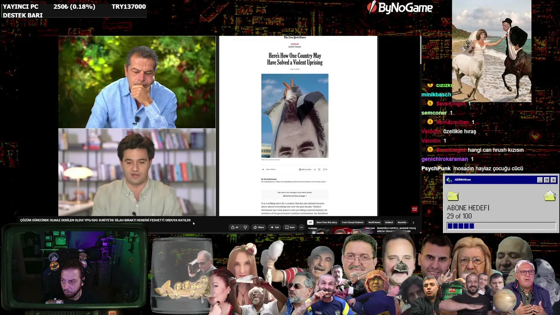Dislike the YouTube video
The image size is (560, 315).
[245, 227]
